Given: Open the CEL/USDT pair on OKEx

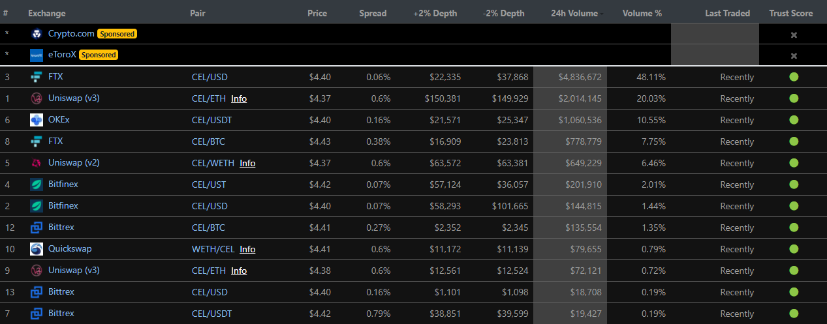Looking at the screenshot, I should [211, 120].
